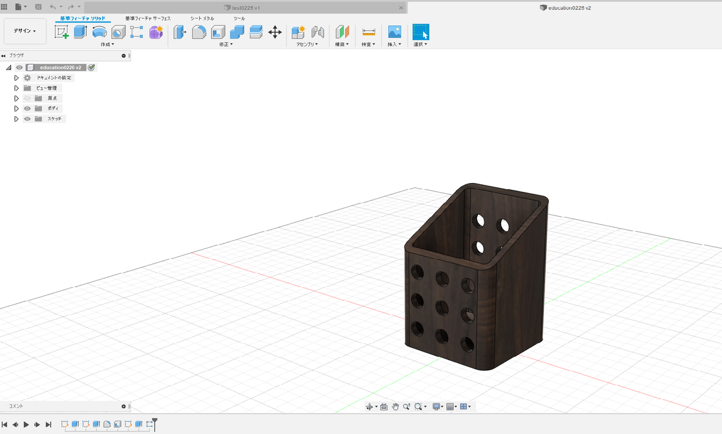
Task: Expand スケッチ tree node
Action: [x=17, y=119]
